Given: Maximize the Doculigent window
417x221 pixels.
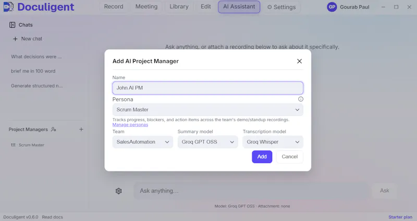Looking at the screenshot, I should (x=396, y=7).
